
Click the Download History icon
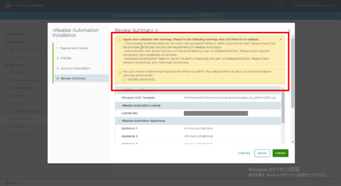tap(11, 80)
